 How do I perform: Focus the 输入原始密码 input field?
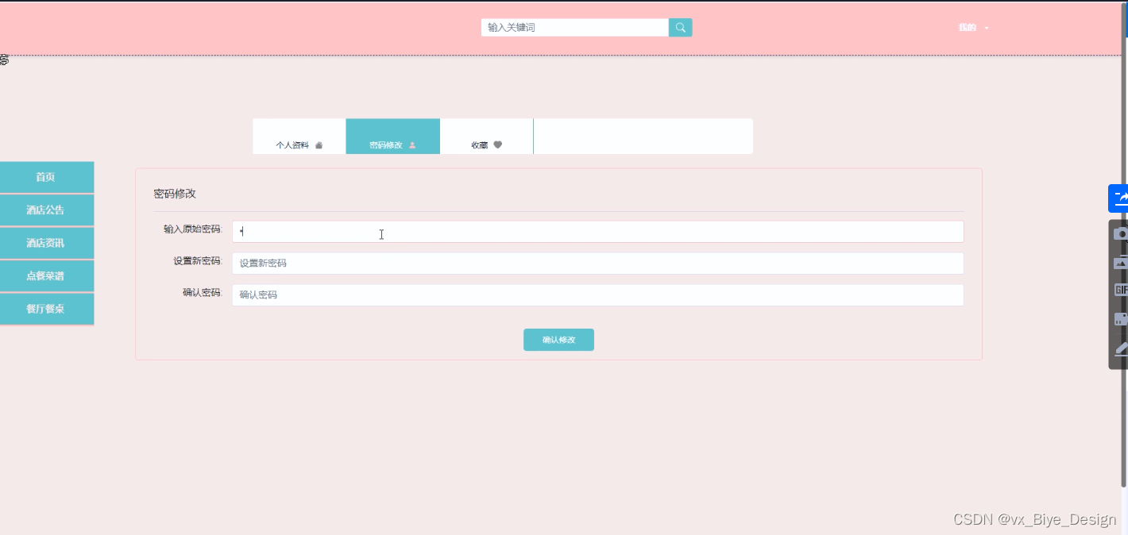(x=598, y=232)
